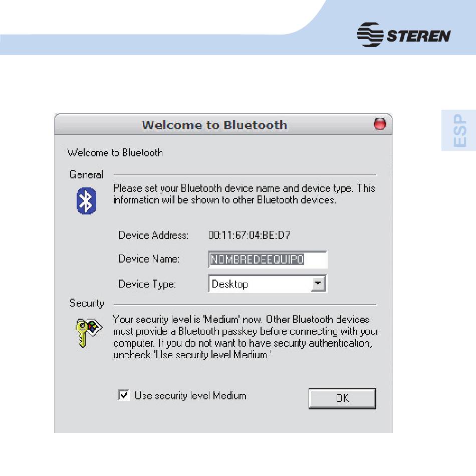Click the Device Name input field

click(268, 259)
